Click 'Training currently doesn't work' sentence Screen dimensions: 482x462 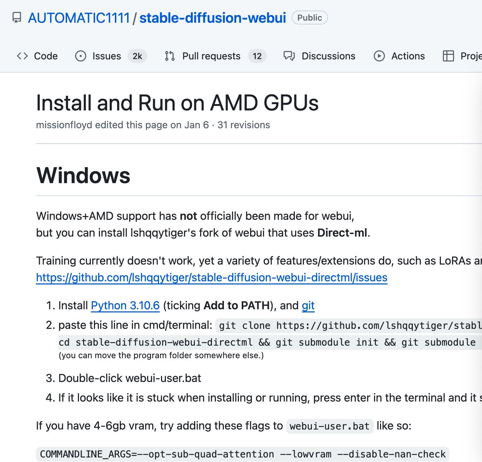coord(259,261)
